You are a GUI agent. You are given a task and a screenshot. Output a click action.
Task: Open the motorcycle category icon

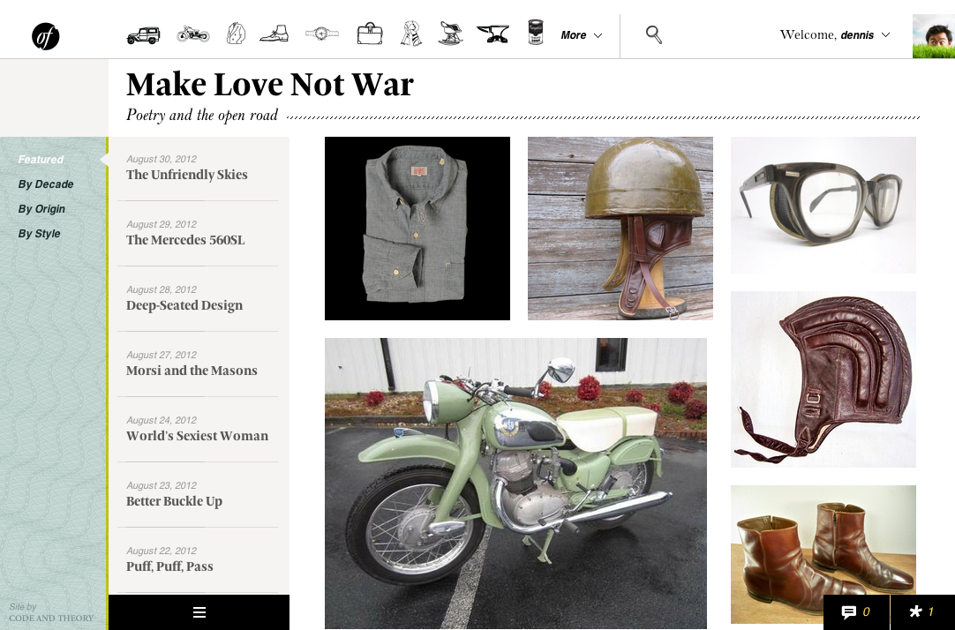[x=192, y=34]
